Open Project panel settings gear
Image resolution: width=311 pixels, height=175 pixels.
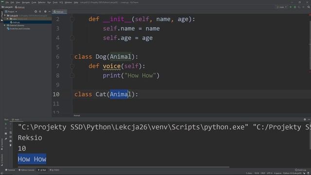(45, 12)
